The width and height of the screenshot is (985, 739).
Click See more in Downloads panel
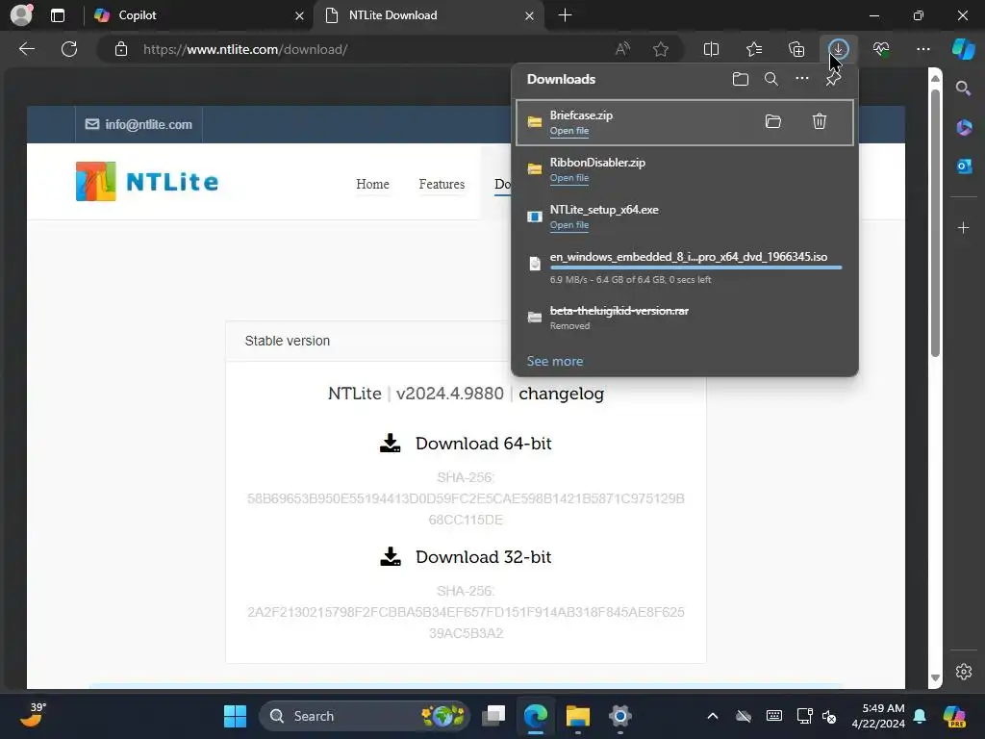(x=555, y=362)
